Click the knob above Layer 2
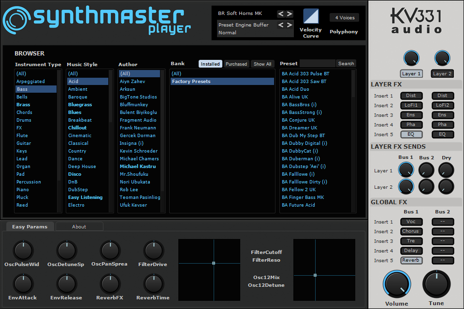Image resolution: width=464 pixels, height=309 pixels. (442, 58)
